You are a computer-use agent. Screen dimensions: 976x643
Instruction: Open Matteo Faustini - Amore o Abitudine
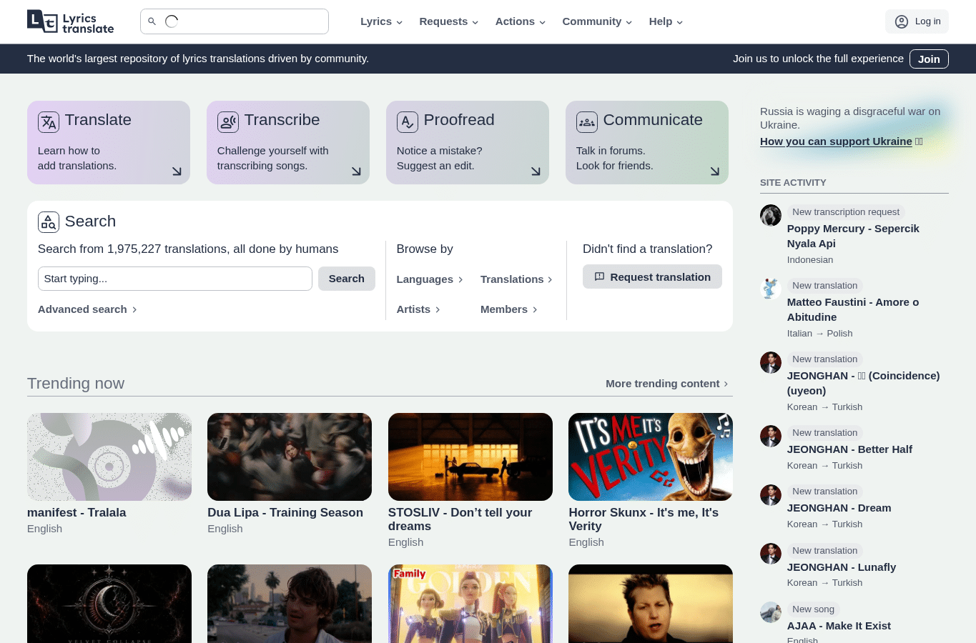click(x=853, y=309)
